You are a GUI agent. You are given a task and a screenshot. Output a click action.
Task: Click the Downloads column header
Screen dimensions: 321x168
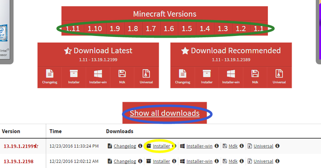coord(119,131)
